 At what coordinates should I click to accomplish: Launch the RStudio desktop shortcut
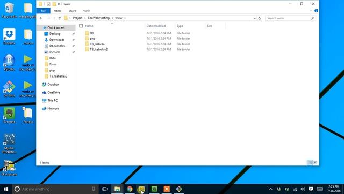(x=9, y=63)
